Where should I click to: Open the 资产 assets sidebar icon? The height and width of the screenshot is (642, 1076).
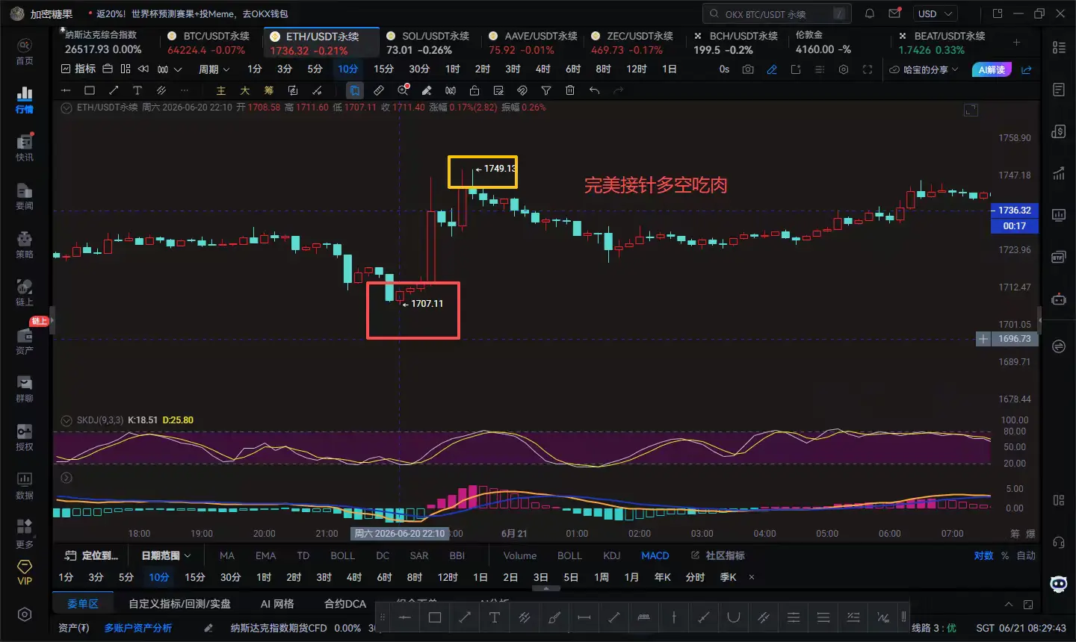[25, 341]
